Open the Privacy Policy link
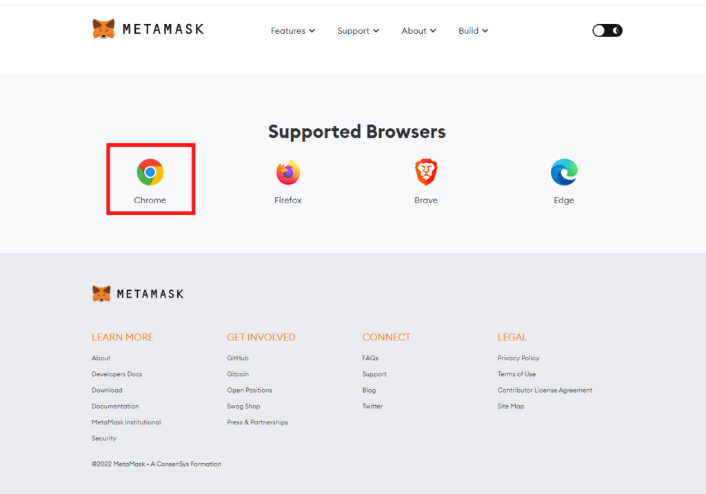 pyautogui.click(x=518, y=358)
